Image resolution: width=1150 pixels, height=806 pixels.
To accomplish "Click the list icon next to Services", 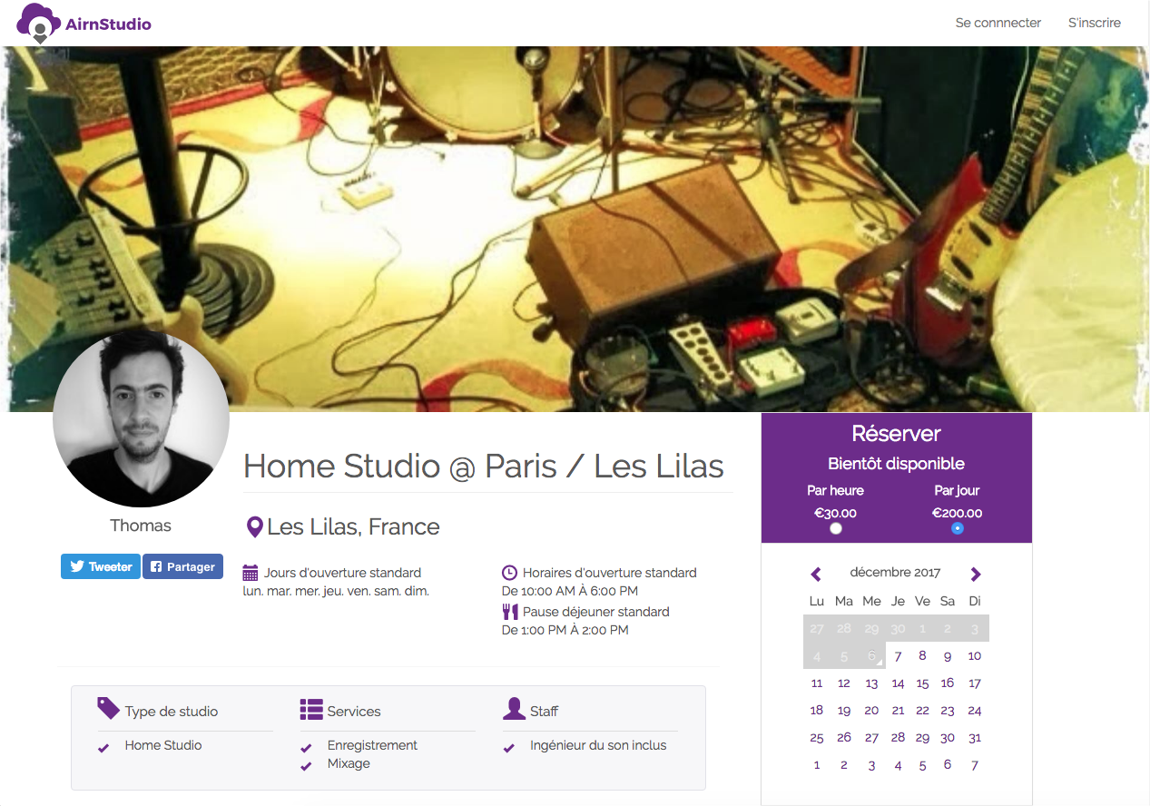I will 311,709.
